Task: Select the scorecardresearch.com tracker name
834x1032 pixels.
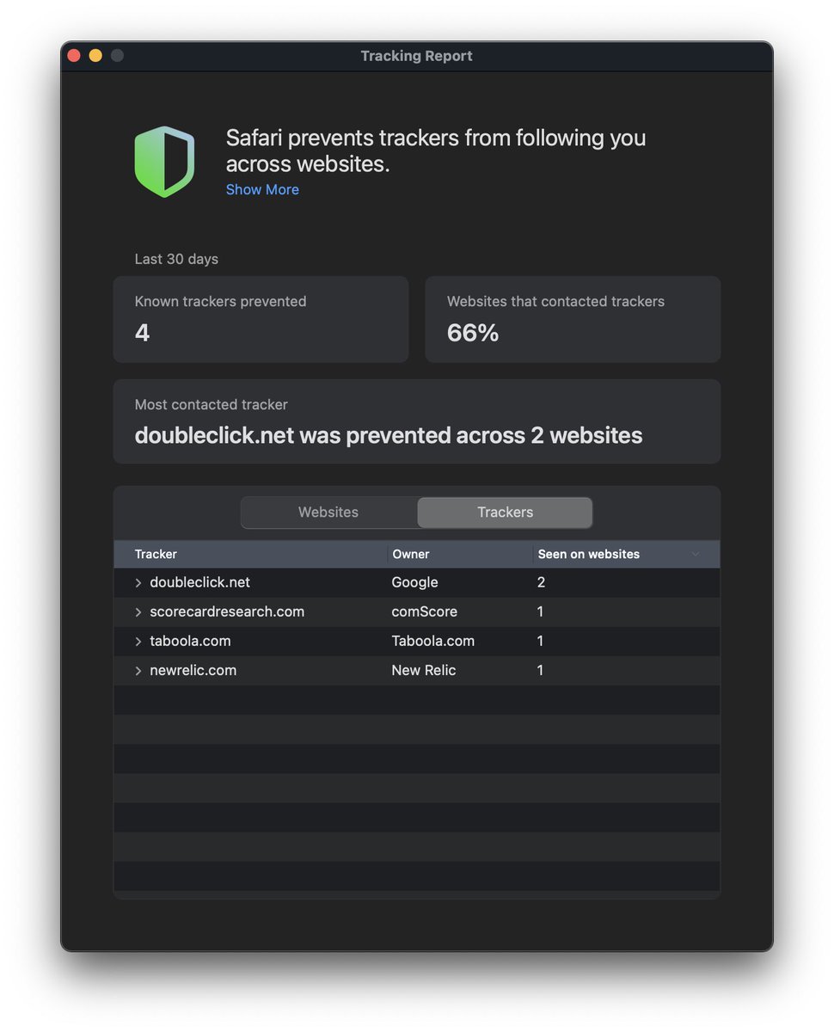Action: coord(227,612)
